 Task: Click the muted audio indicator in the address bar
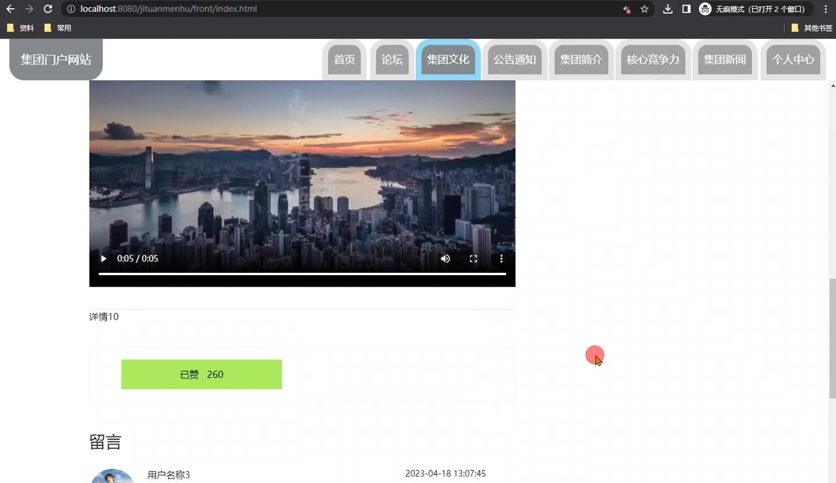626,9
